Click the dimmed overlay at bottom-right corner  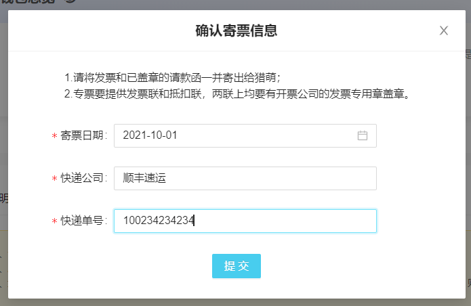pos(468,302)
